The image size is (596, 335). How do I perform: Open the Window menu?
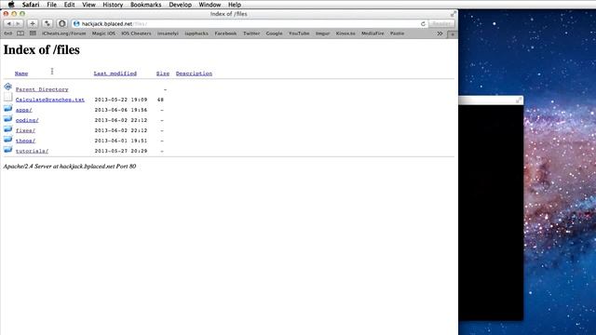210,5
